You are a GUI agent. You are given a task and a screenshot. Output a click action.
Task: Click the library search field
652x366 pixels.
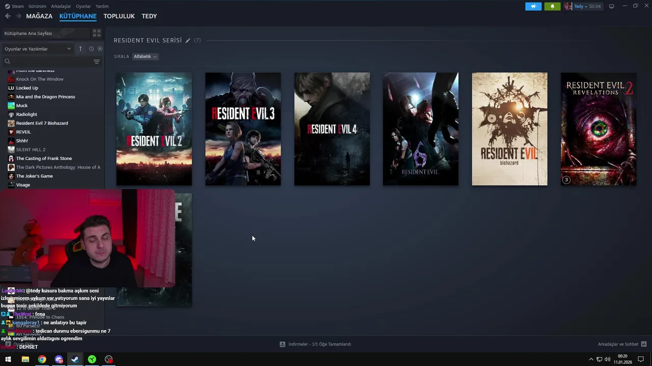tap(51, 62)
